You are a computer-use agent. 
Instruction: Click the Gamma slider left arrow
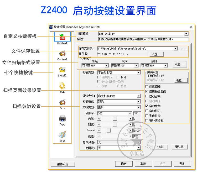[99, 131]
